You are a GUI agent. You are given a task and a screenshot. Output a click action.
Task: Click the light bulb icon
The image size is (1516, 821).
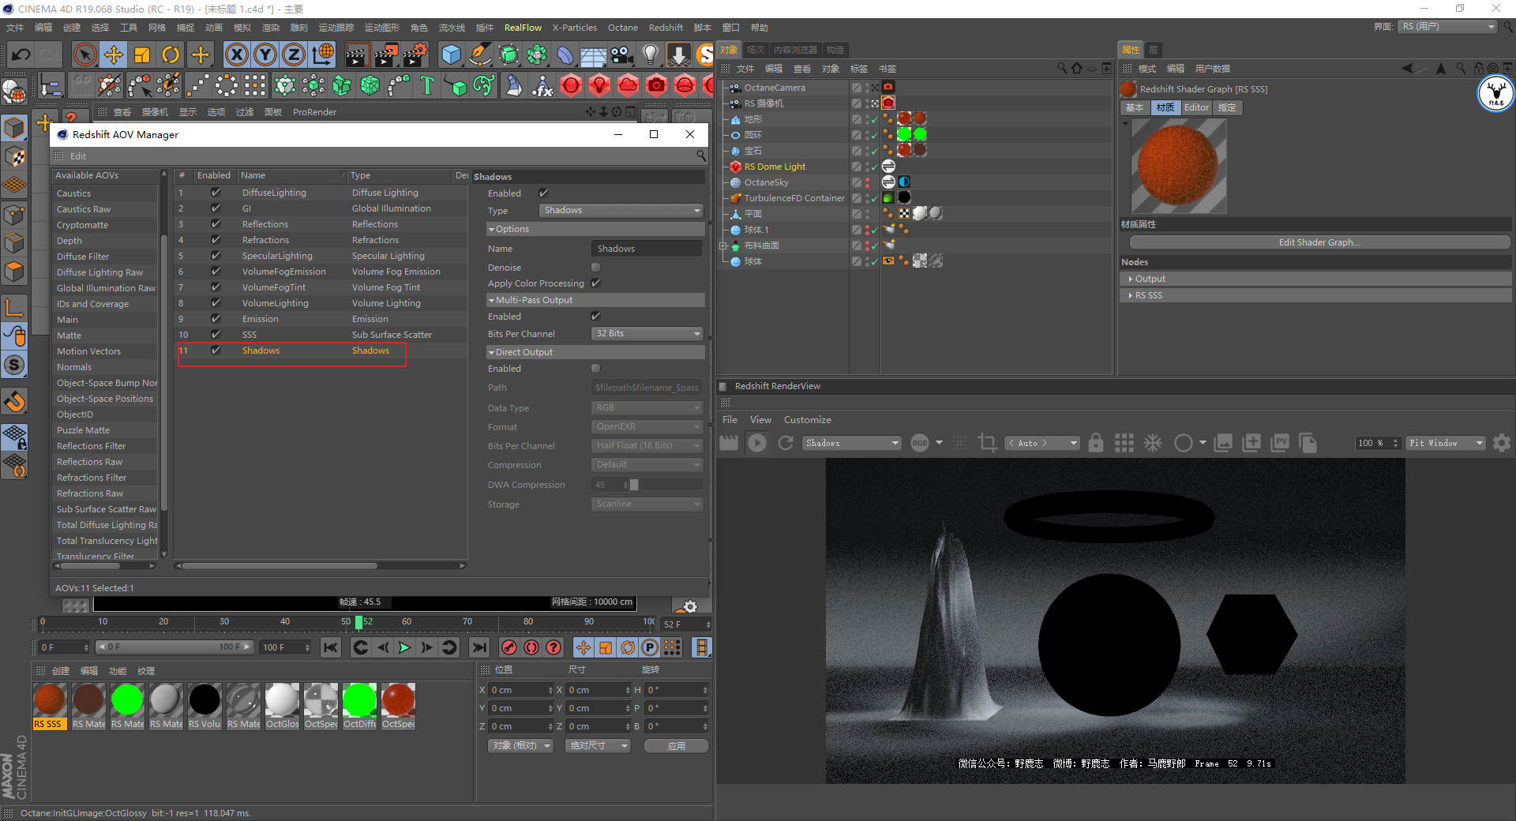point(651,55)
